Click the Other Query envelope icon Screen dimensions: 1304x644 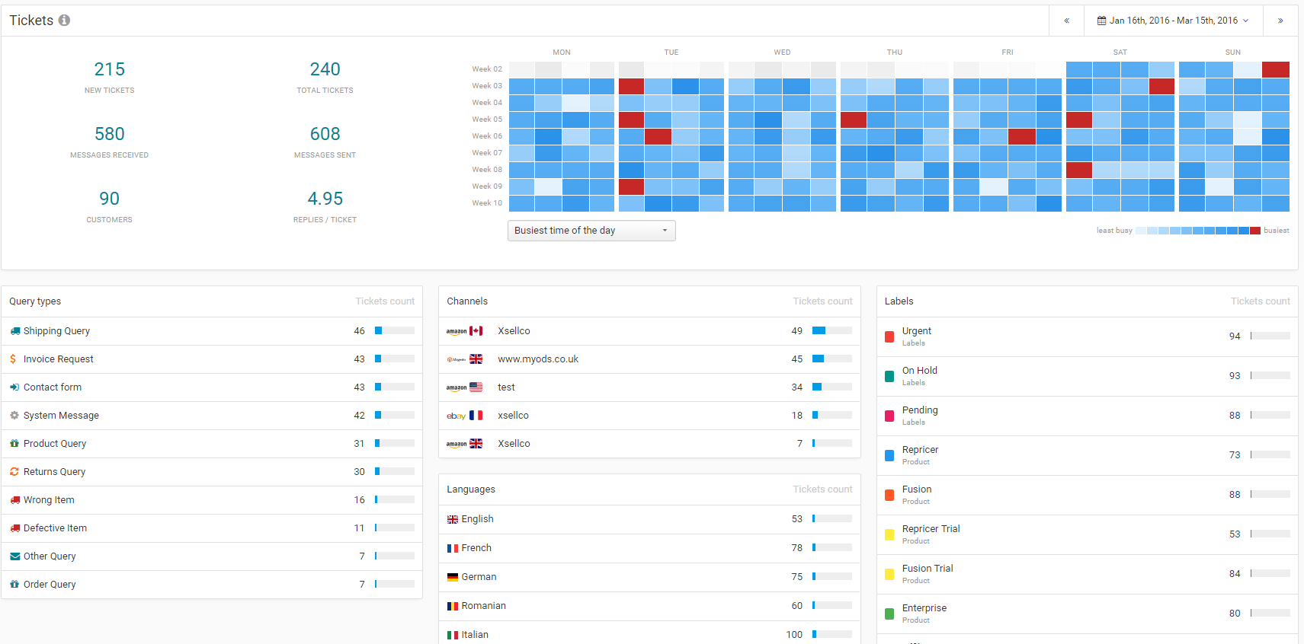point(14,556)
